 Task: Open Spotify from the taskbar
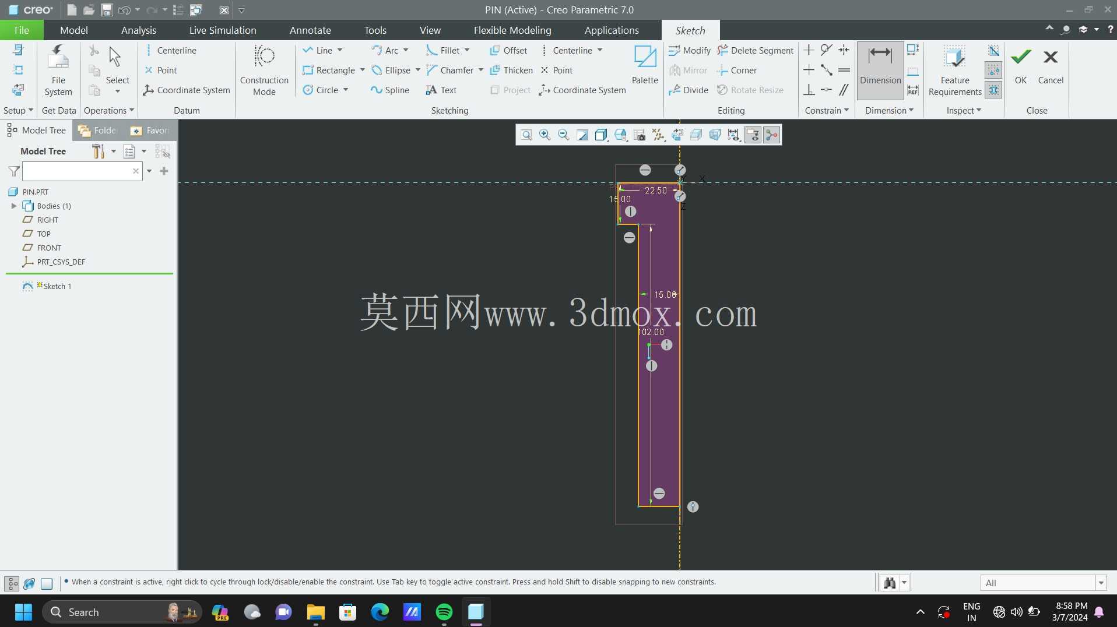[444, 612]
